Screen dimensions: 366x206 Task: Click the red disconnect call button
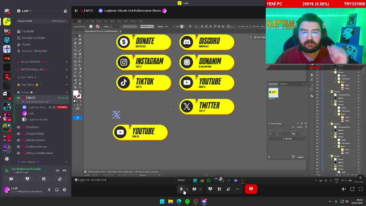[x=251, y=189]
